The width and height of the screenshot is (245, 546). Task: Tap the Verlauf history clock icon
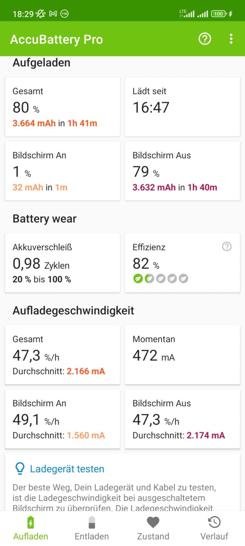pyautogui.click(x=214, y=522)
